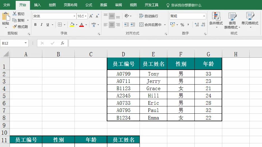Click cell containing A0799
The width and height of the screenshot is (262, 147).
tap(123, 74)
